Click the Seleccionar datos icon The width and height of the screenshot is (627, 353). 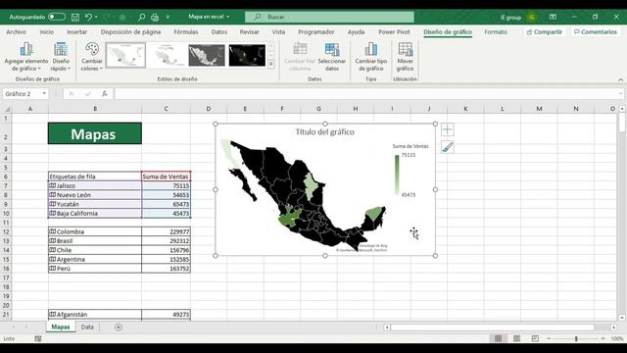(332, 50)
